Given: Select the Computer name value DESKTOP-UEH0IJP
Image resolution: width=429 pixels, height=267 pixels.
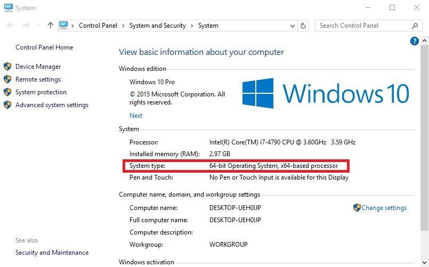Looking at the screenshot, I should tap(235, 208).
